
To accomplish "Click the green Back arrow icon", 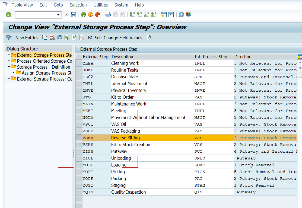I will (84, 15).
